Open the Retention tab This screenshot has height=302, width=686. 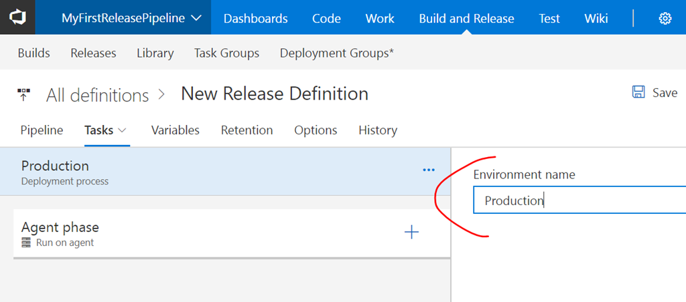coord(247,130)
